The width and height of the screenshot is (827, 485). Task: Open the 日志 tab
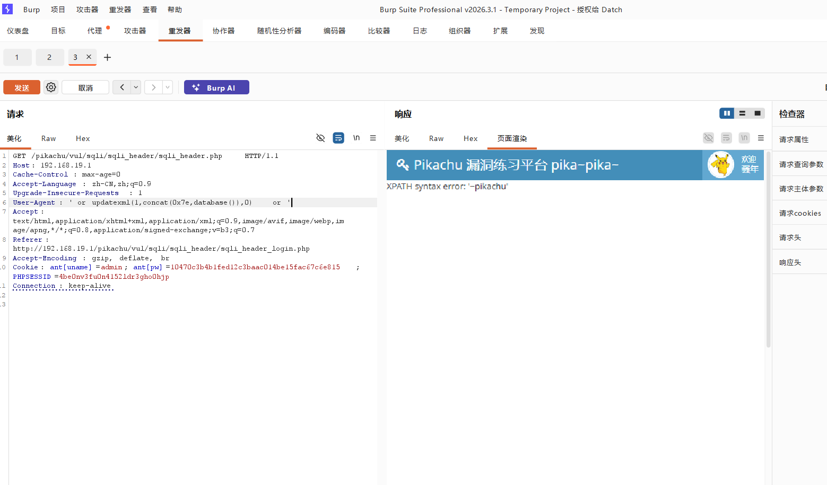point(420,31)
